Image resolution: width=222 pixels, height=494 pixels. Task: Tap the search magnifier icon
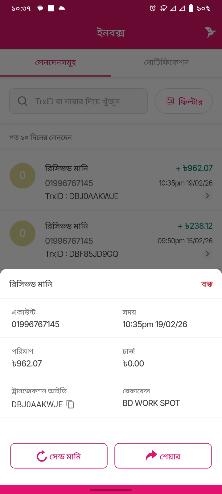click(x=23, y=101)
